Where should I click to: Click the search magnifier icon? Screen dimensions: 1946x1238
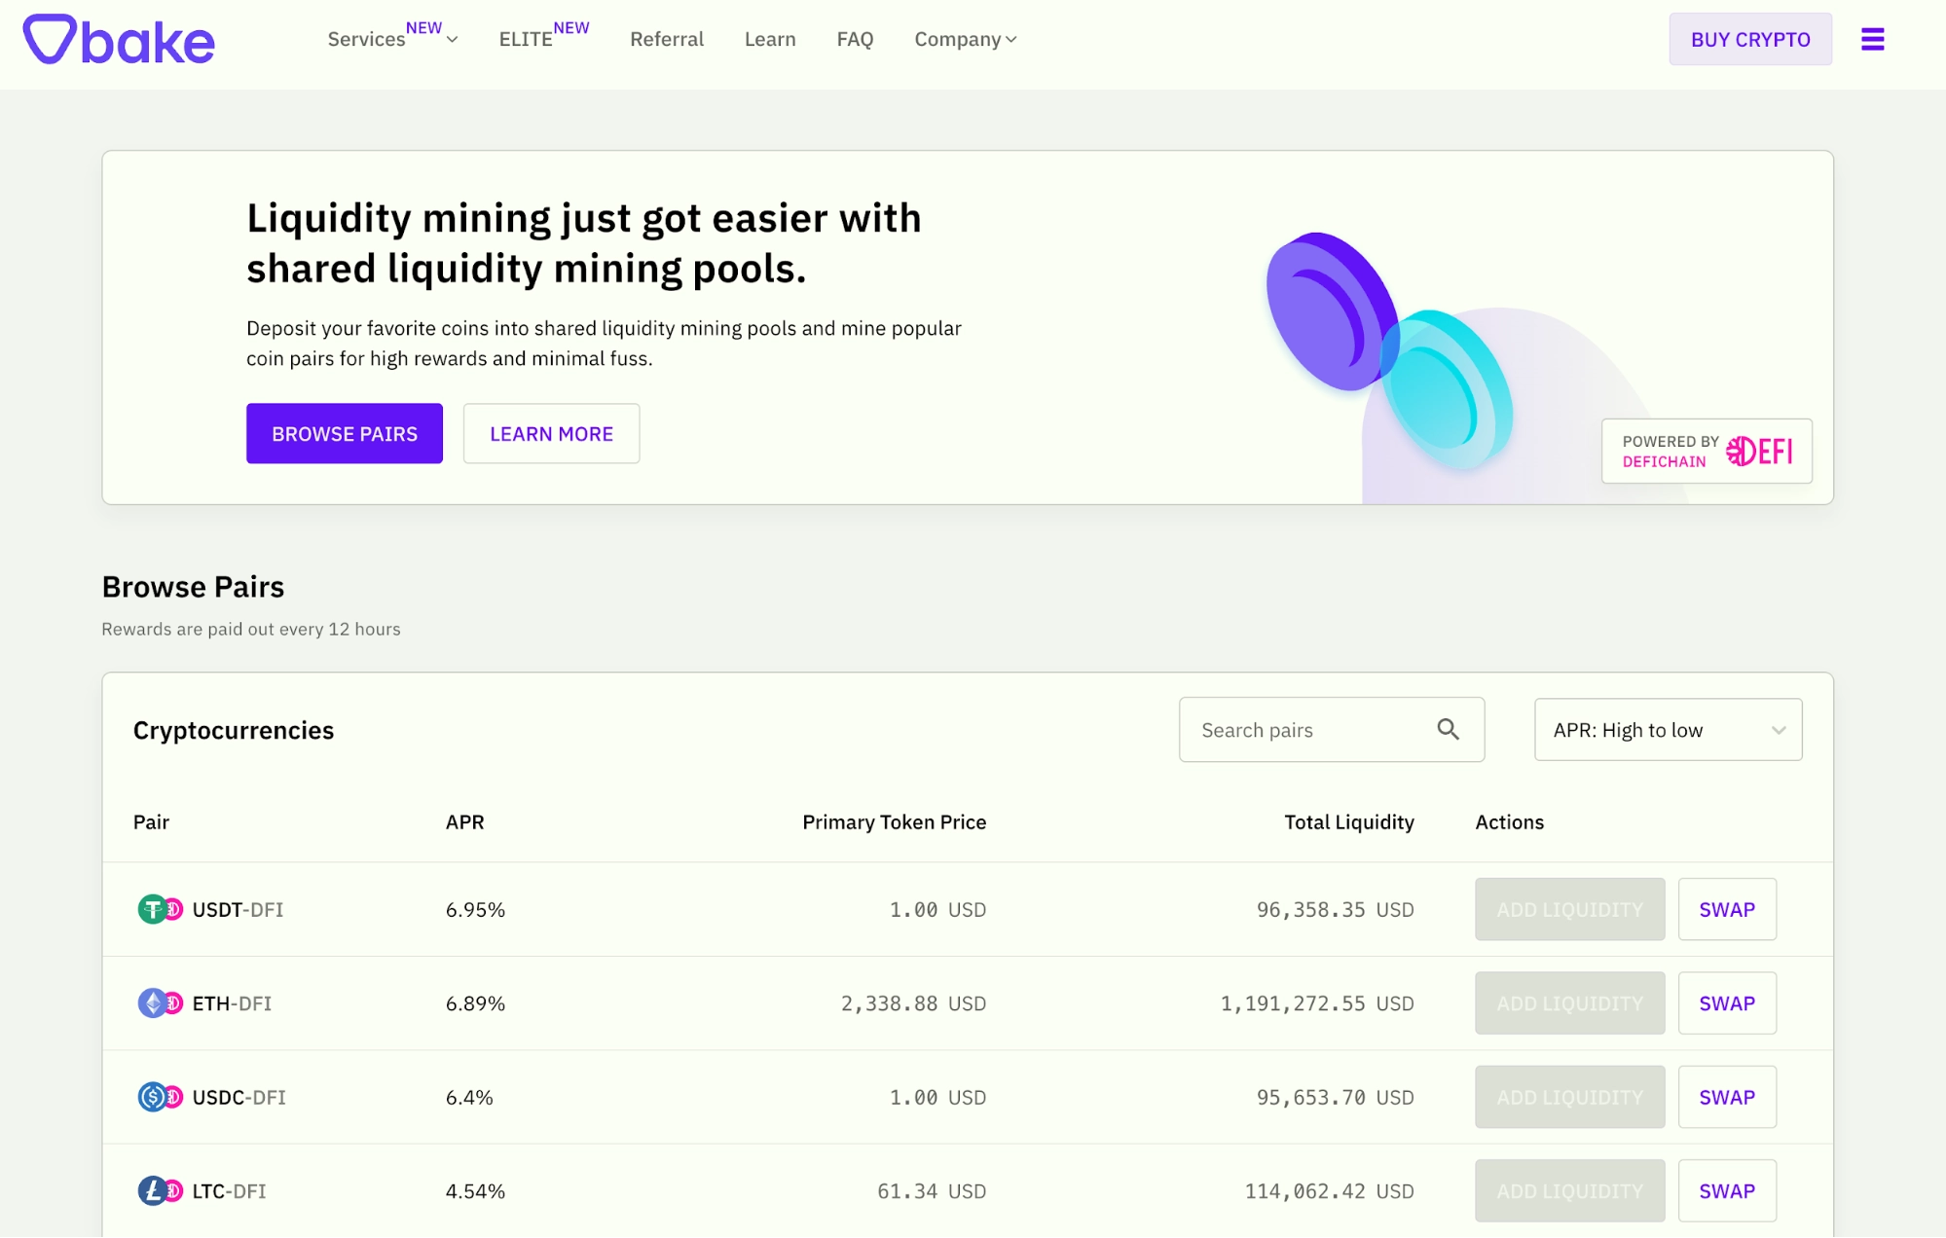pyautogui.click(x=1448, y=729)
